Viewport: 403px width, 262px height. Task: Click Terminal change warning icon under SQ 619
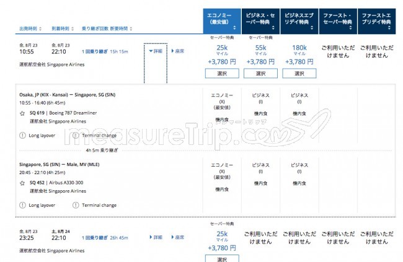pos(76,136)
